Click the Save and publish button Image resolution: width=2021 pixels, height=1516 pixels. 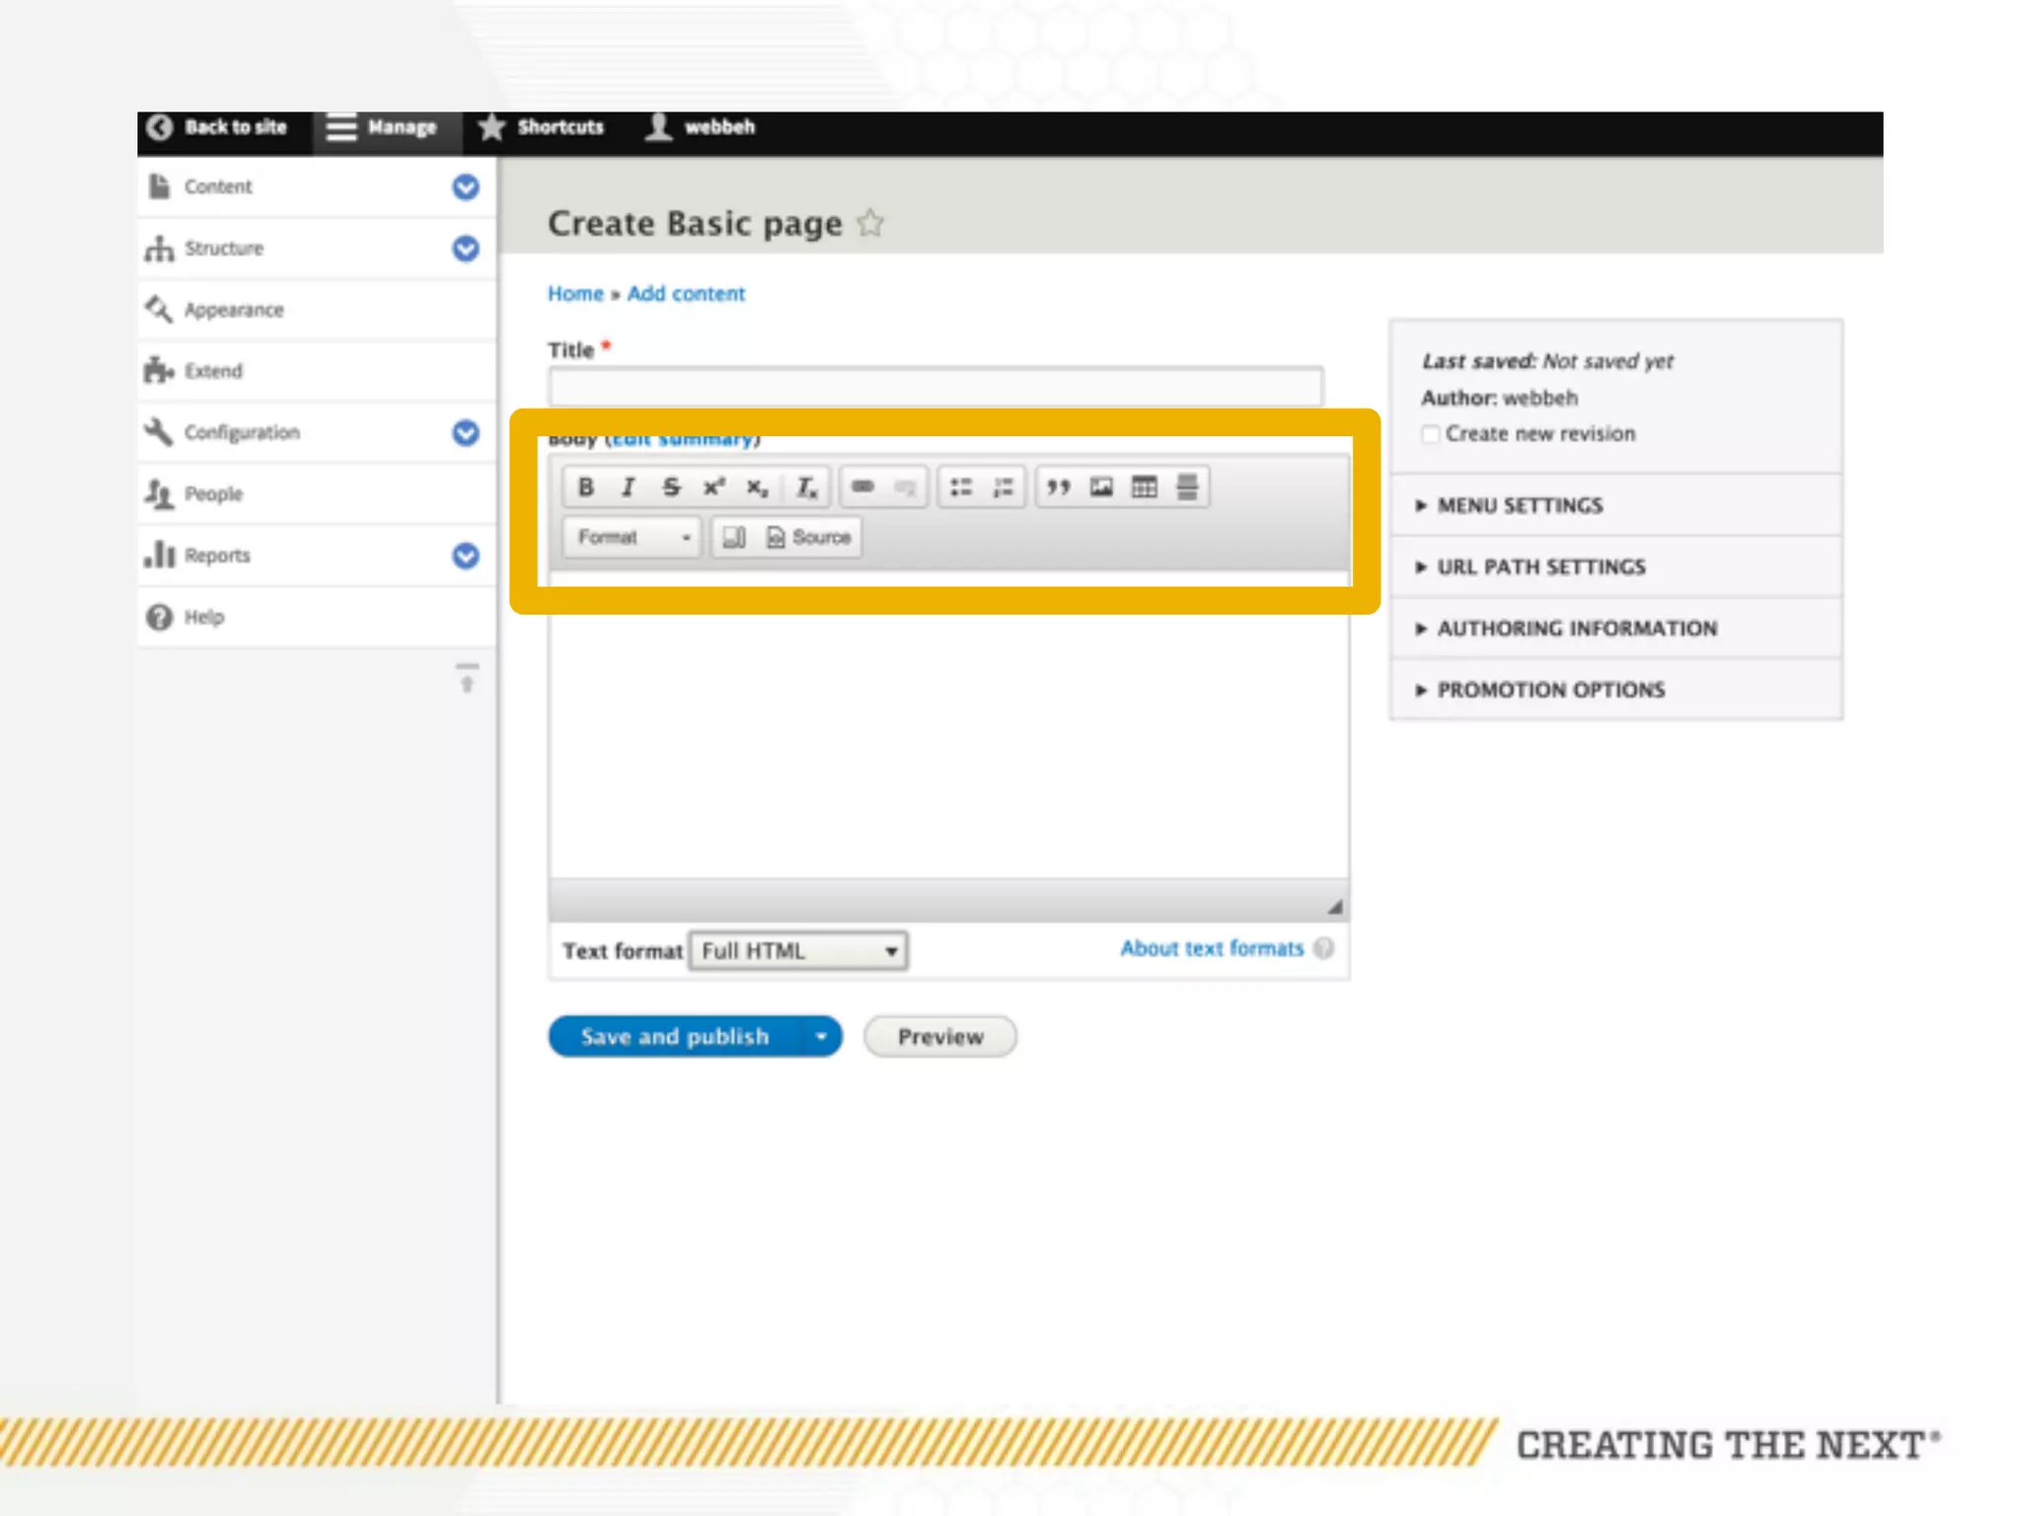[x=675, y=1036]
